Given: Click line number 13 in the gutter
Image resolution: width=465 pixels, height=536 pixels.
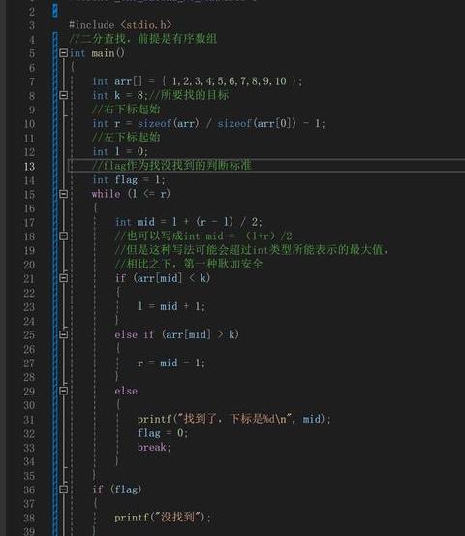Looking at the screenshot, I should 29,166.
